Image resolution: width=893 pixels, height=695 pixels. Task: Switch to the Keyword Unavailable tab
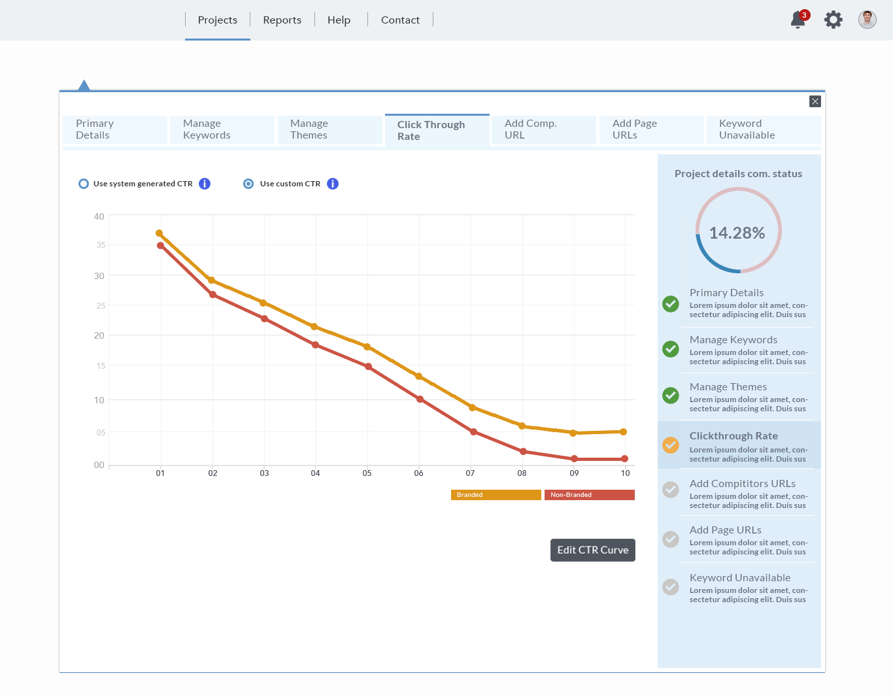point(764,129)
